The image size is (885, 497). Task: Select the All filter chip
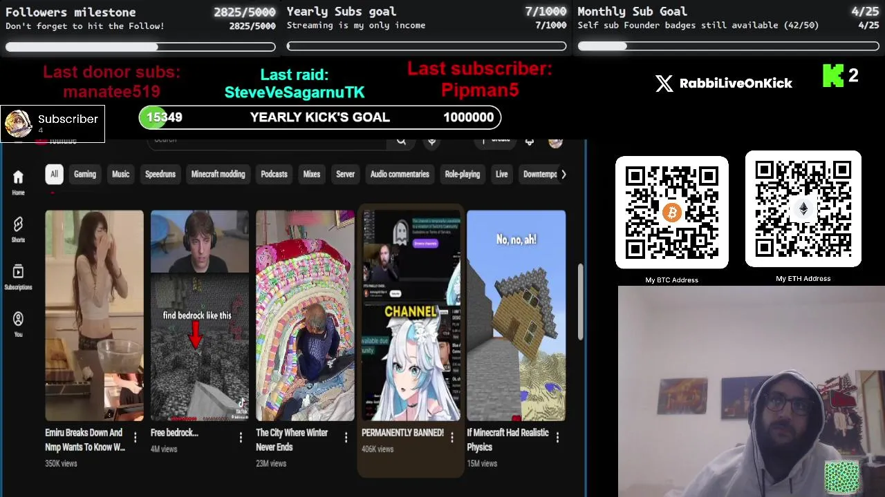(x=54, y=174)
